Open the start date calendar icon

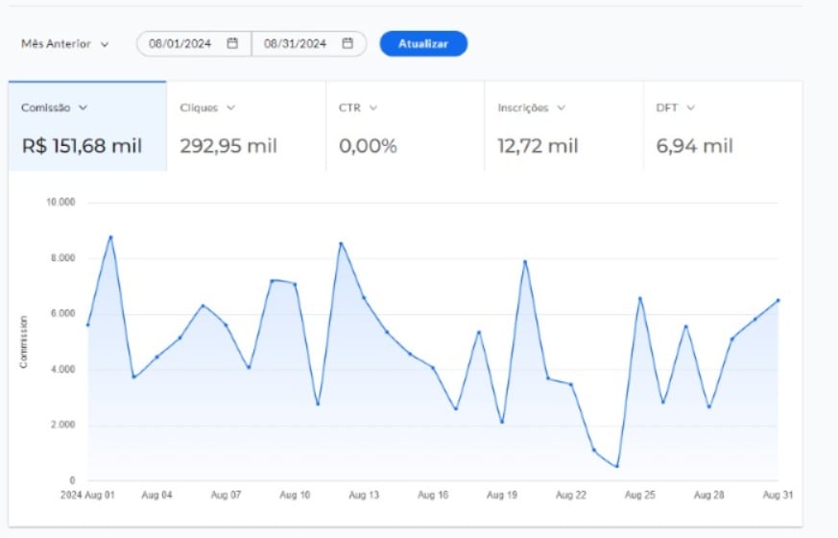click(232, 43)
